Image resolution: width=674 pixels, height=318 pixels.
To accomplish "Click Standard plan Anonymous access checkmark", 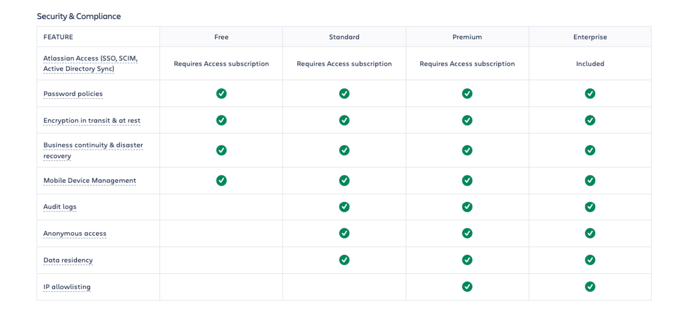I will tap(344, 233).
